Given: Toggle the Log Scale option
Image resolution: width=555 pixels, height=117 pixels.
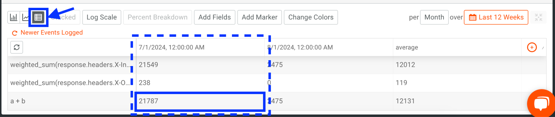Looking at the screenshot, I should point(102,17).
